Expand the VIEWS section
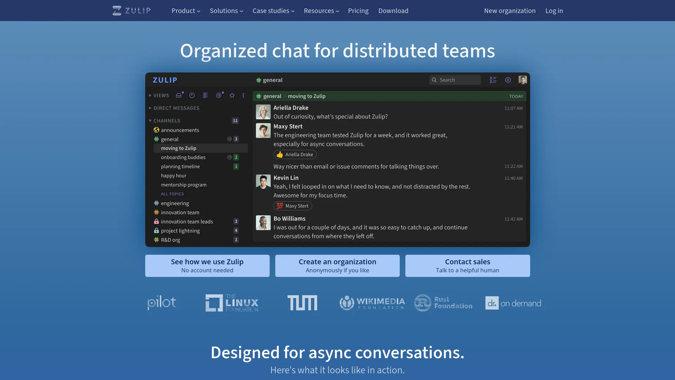 159,95
